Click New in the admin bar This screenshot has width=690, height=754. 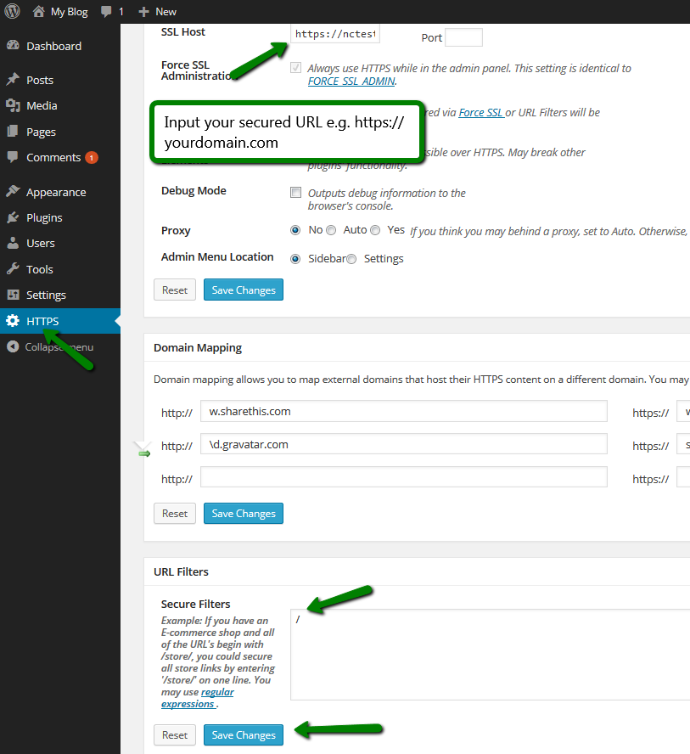[x=165, y=12]
